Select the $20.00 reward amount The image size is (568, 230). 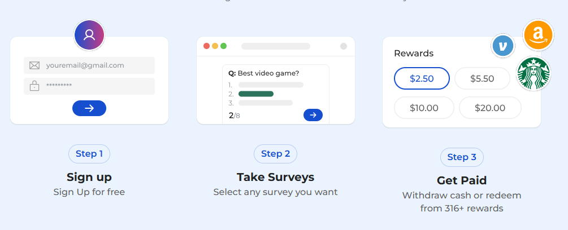tap(490, 108)
